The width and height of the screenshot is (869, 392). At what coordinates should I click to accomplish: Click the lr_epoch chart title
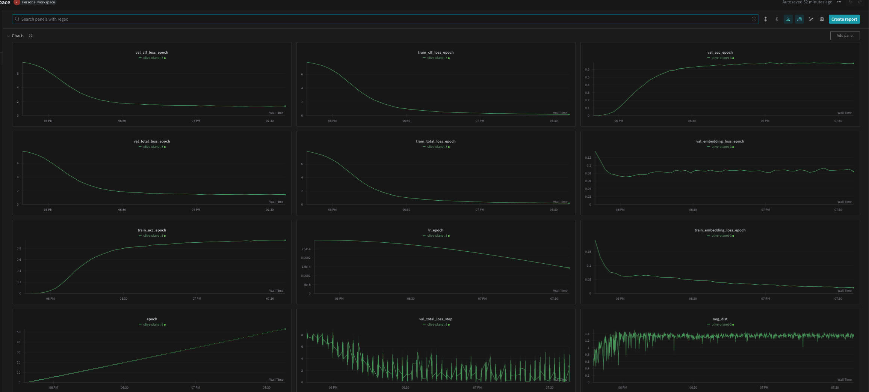[x=436, y=230]
